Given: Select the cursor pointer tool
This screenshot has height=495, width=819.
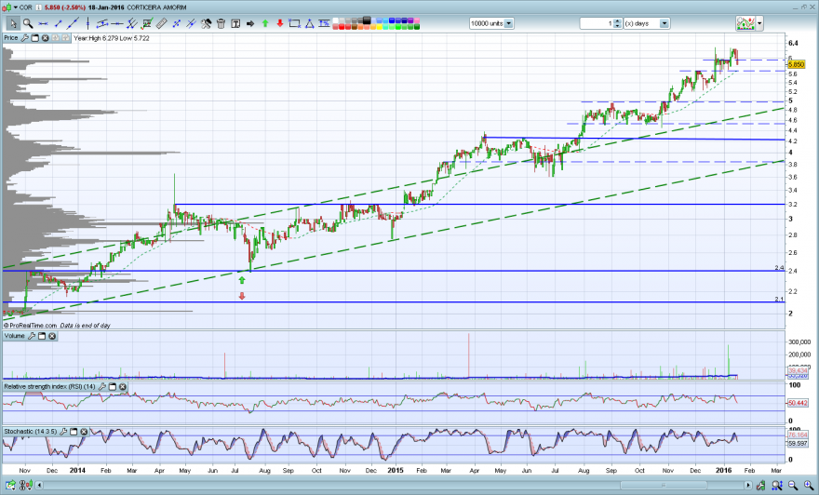Looking at the screenshot, I should (x=13, y=23).
